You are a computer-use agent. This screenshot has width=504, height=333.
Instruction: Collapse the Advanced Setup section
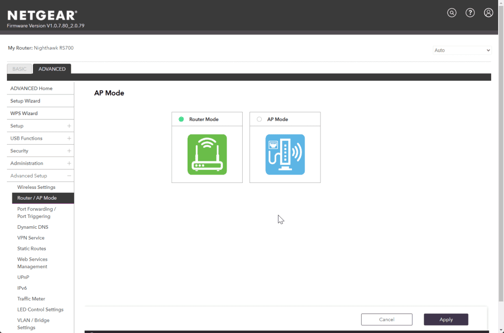(x=69, y=176)
